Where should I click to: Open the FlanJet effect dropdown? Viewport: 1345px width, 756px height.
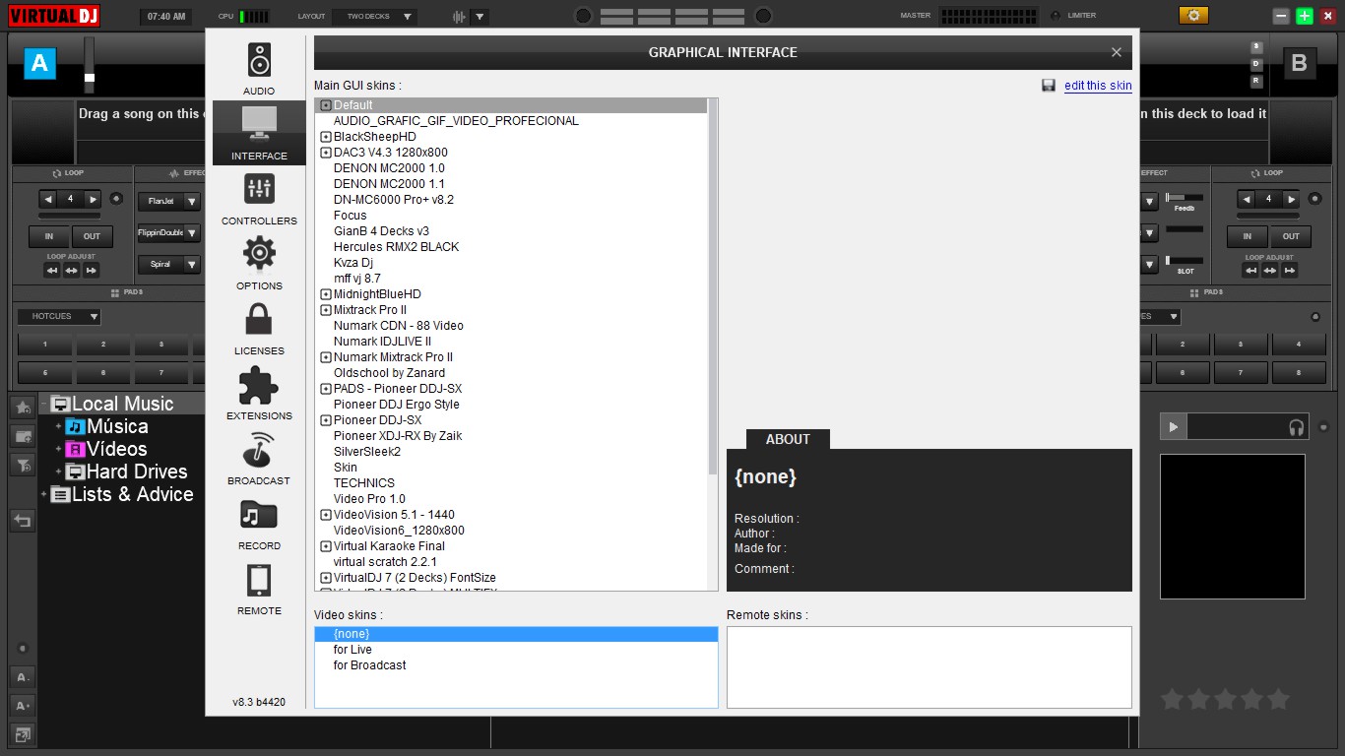coord(192,201)
